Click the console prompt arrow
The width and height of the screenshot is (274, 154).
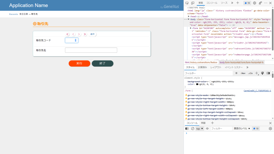(x=187, y=133)
